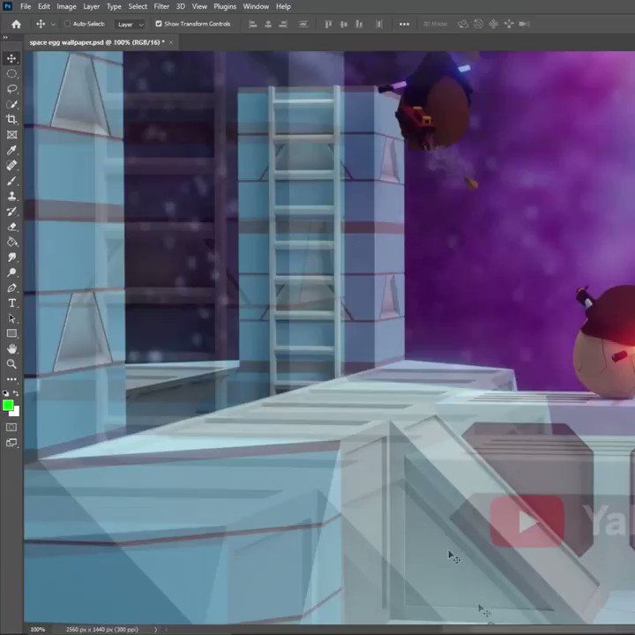Uncheck Show Transform Controls
Image resolution: width=635 pixels, height=635 pixels.
pos(159,24)
